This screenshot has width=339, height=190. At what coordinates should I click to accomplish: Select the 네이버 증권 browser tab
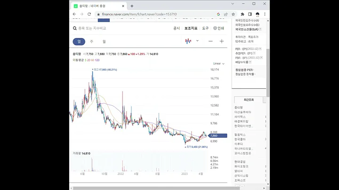coord(99,6)
